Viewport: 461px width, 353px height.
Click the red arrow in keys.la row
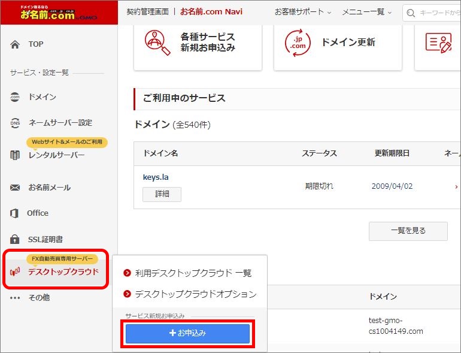456,186
